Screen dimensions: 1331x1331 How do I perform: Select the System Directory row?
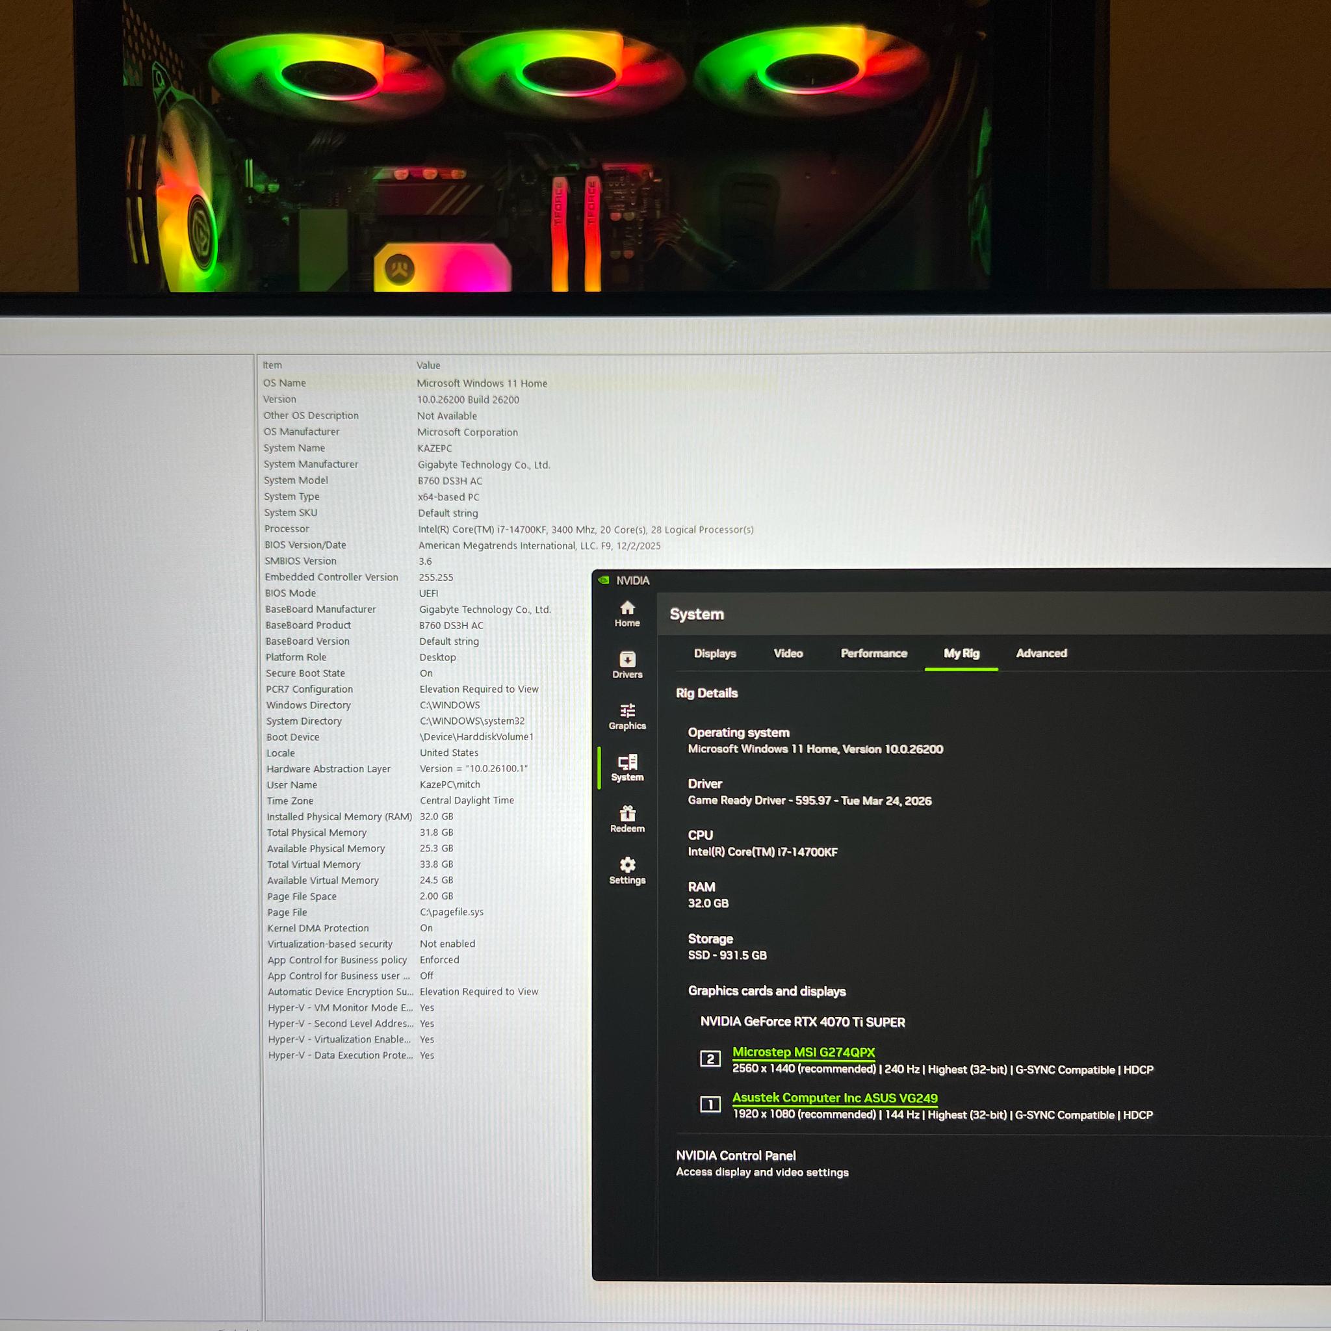(396, 721)
